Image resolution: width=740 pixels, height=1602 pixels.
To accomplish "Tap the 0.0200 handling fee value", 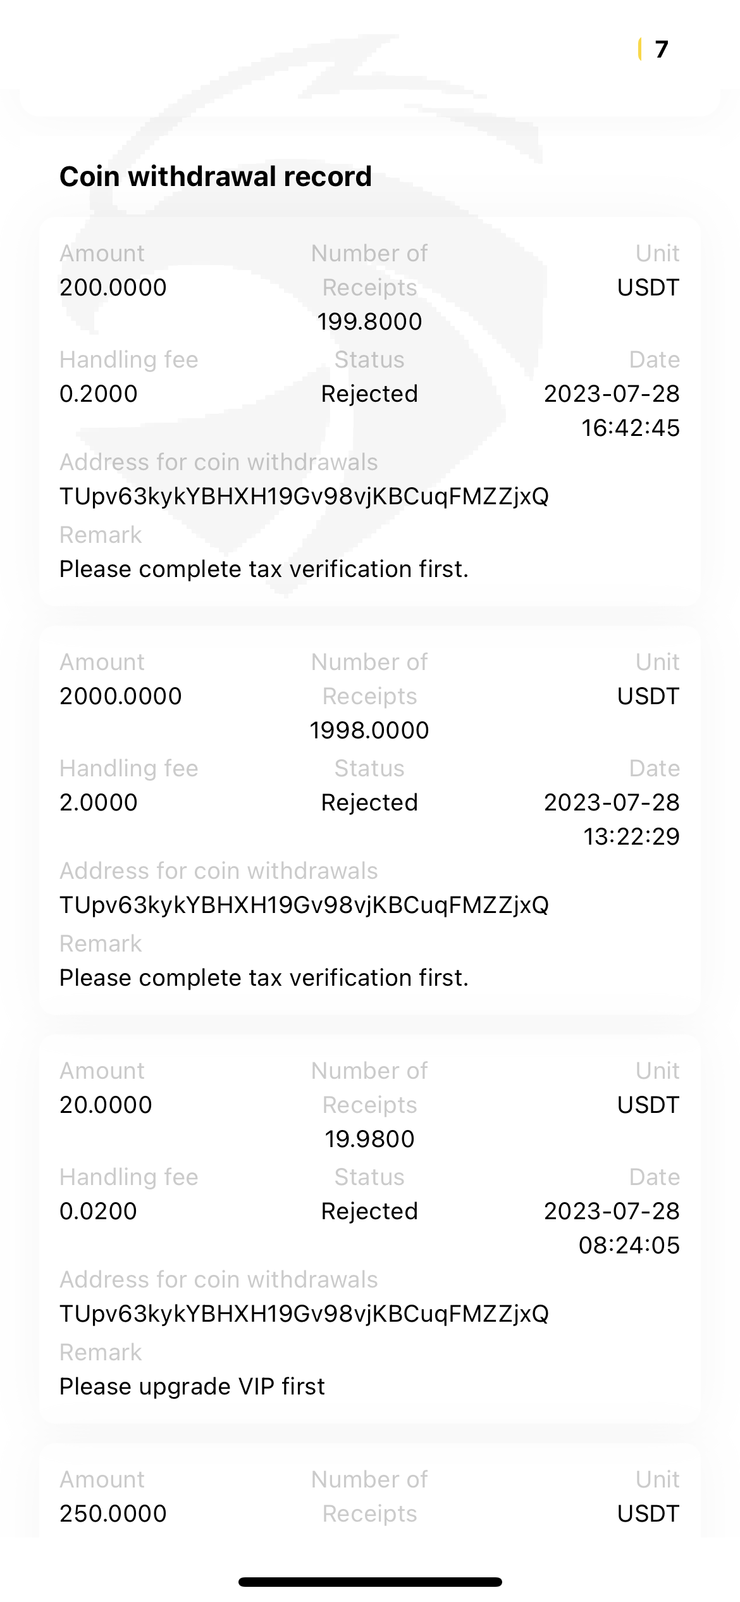I will pyautogui.click(x=98, y=1211).
